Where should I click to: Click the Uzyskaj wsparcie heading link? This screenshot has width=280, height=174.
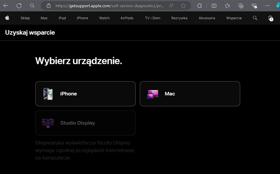click(30, 33)
